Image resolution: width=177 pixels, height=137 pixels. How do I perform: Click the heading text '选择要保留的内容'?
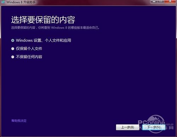click(43, 20)
